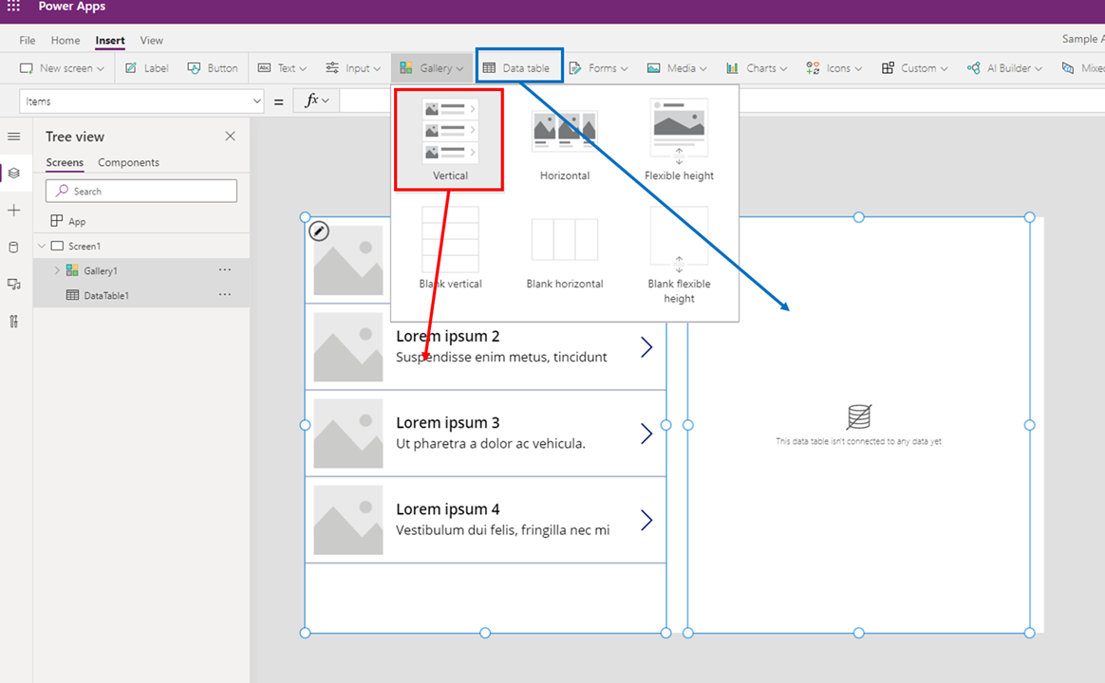This screenshot has height=683, width=1105.
Task: Select Screen1 in the tree view
Action: coord(84,246)
